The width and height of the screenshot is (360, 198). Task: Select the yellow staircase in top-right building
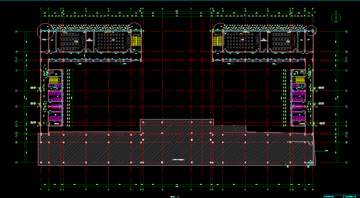(217, 41)
